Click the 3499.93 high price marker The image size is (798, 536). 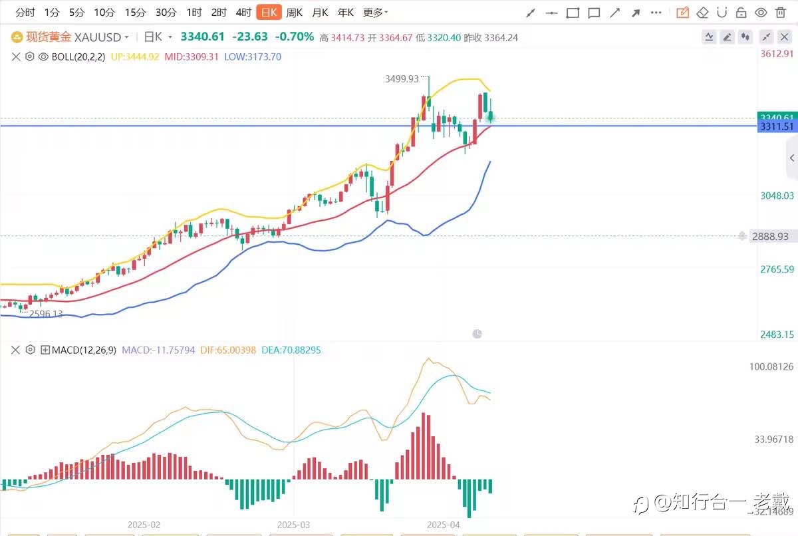[402, 78]
